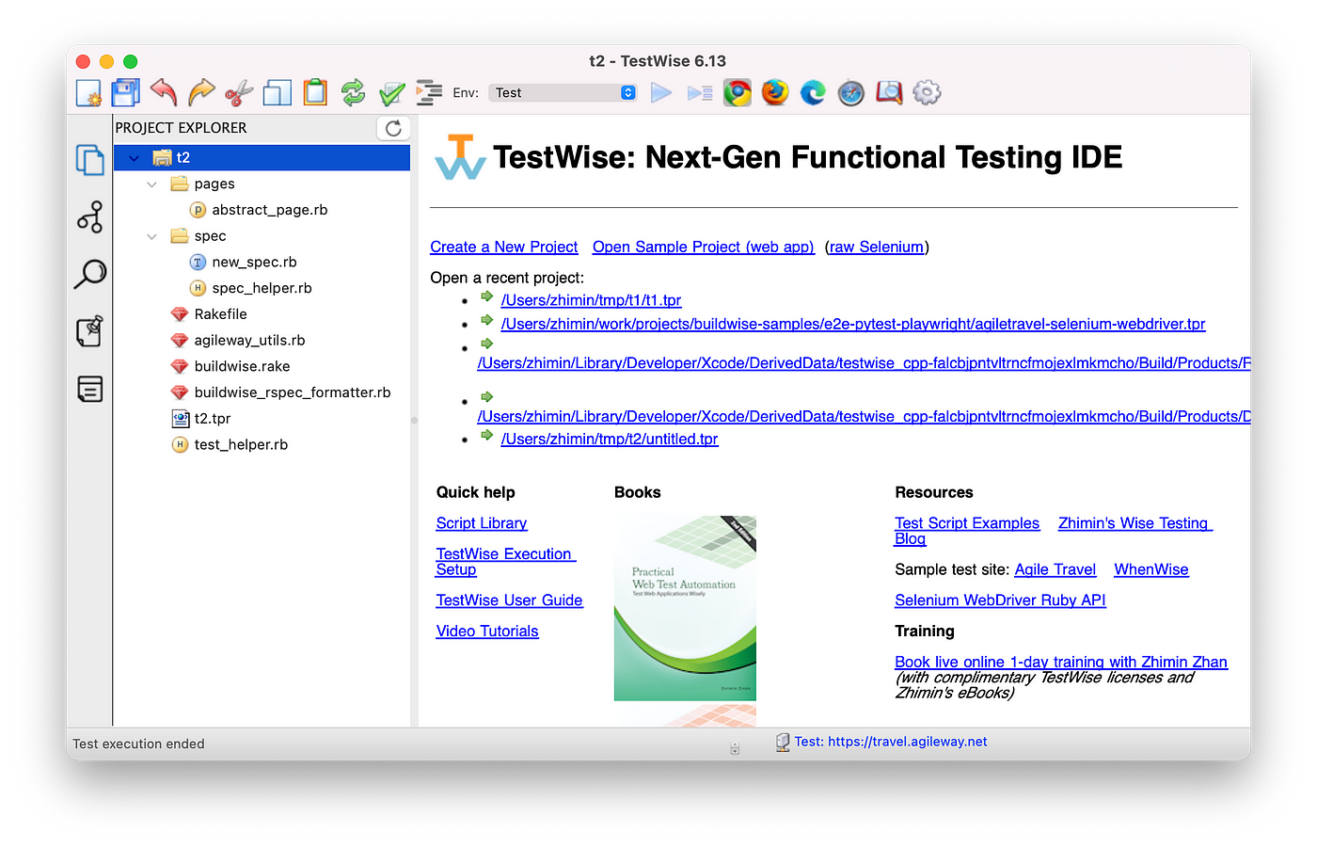Open test_helper.rb file
Screen dimensions: 1317x848
241,444
